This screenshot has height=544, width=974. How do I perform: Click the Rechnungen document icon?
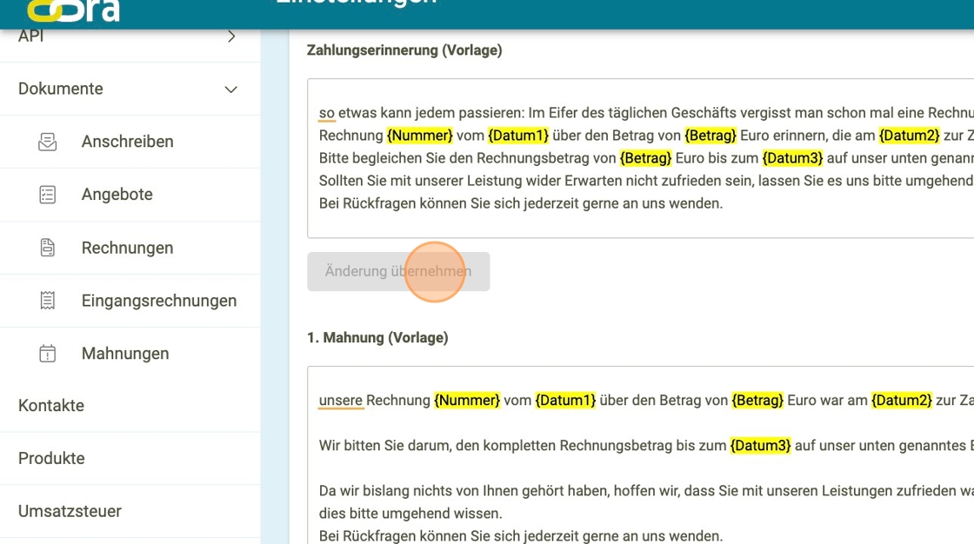click(x=47, y=248)
